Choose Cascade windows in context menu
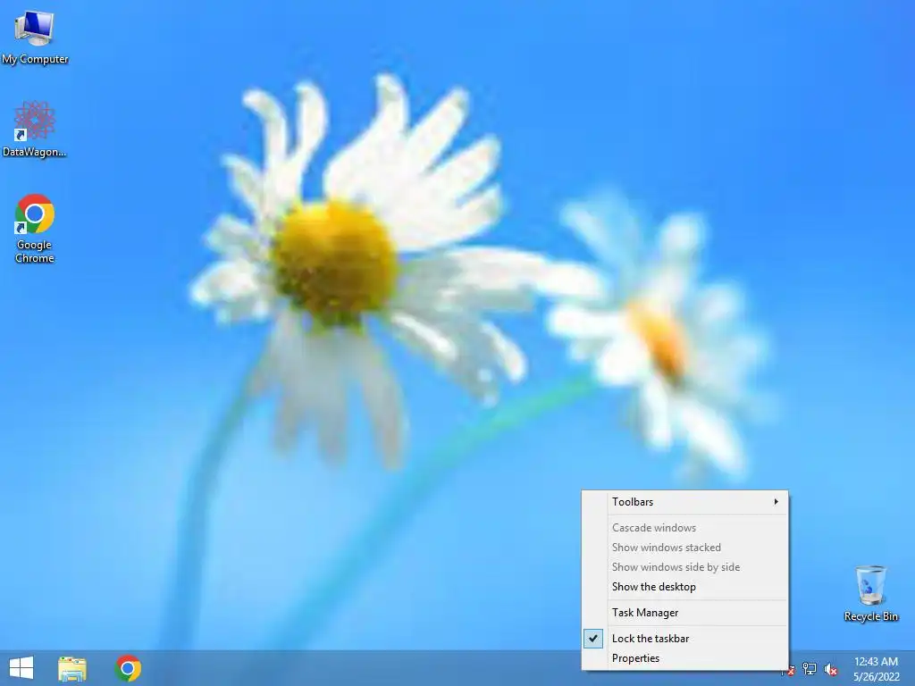The width and height of the screenshot is (915, 686). pos(685,527)
